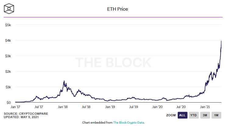Click the Jul '20 x-axis label

(x=181, y=107)
